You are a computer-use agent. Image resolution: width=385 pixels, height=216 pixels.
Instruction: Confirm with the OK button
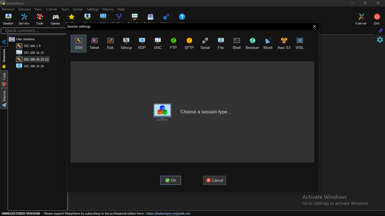pyautogui.click(x=171, y=180)
